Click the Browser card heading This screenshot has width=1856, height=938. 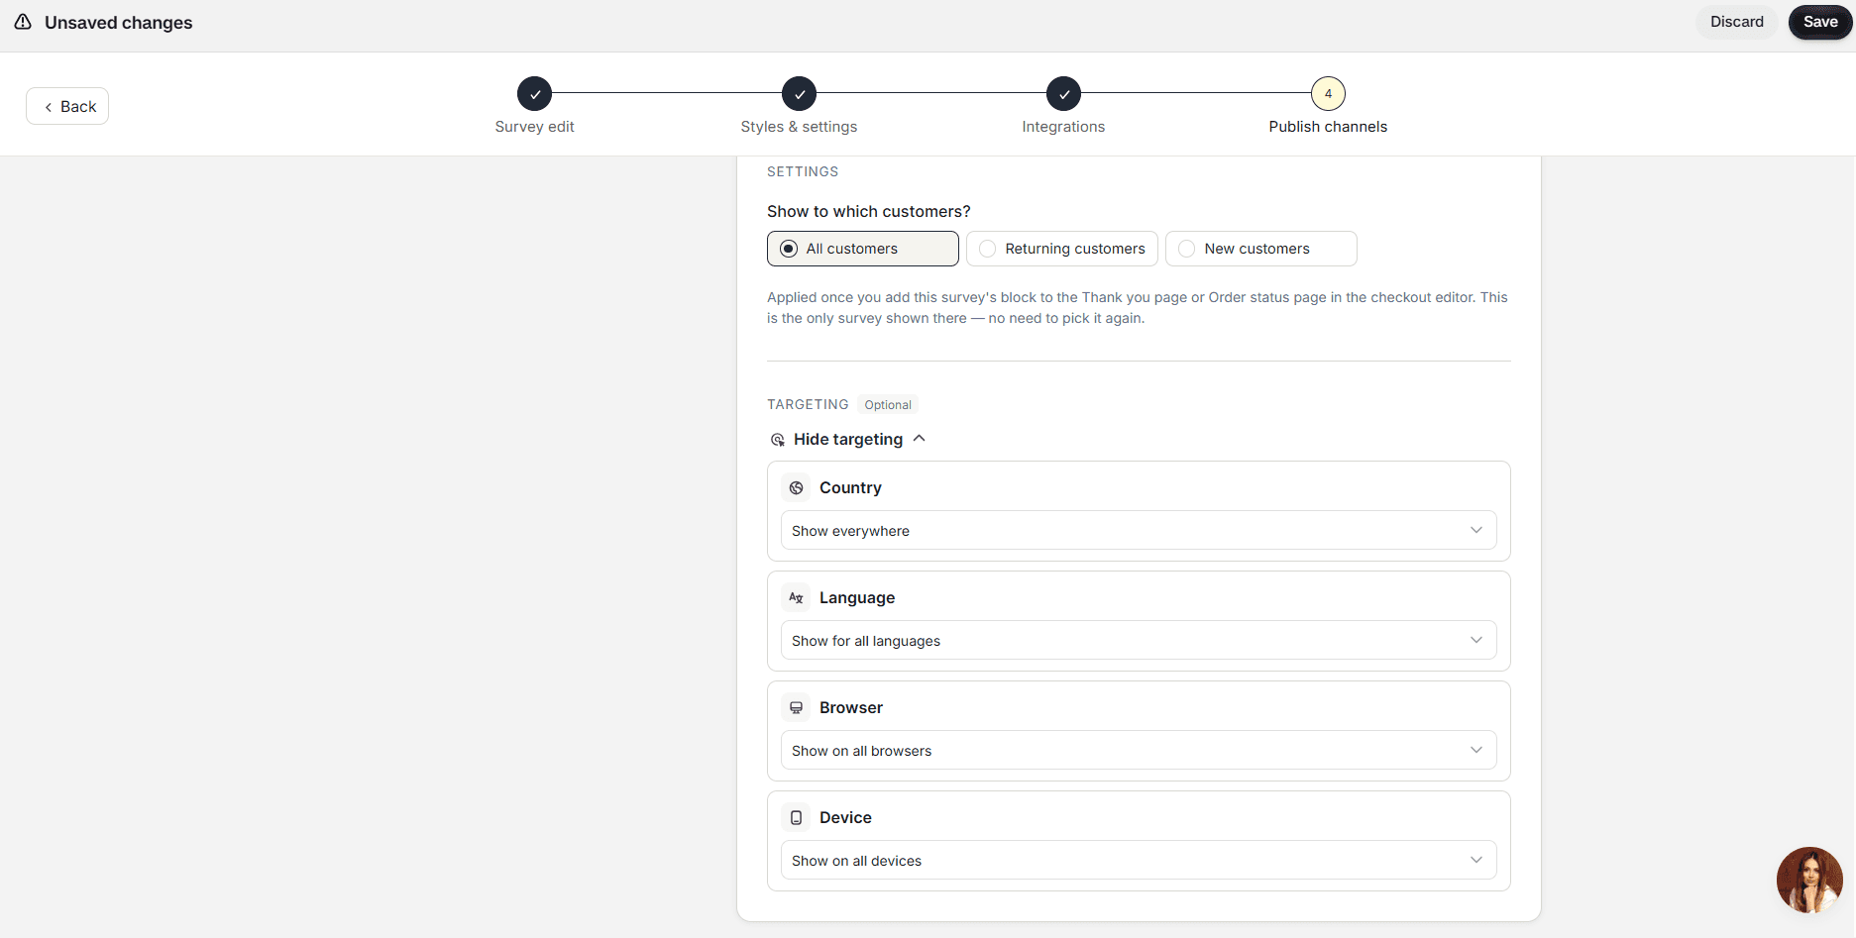pyautogui.click(x=851, y=707)
